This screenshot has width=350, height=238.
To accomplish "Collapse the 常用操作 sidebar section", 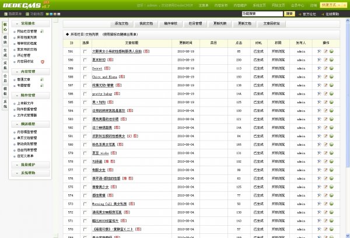I will point(30,23).
